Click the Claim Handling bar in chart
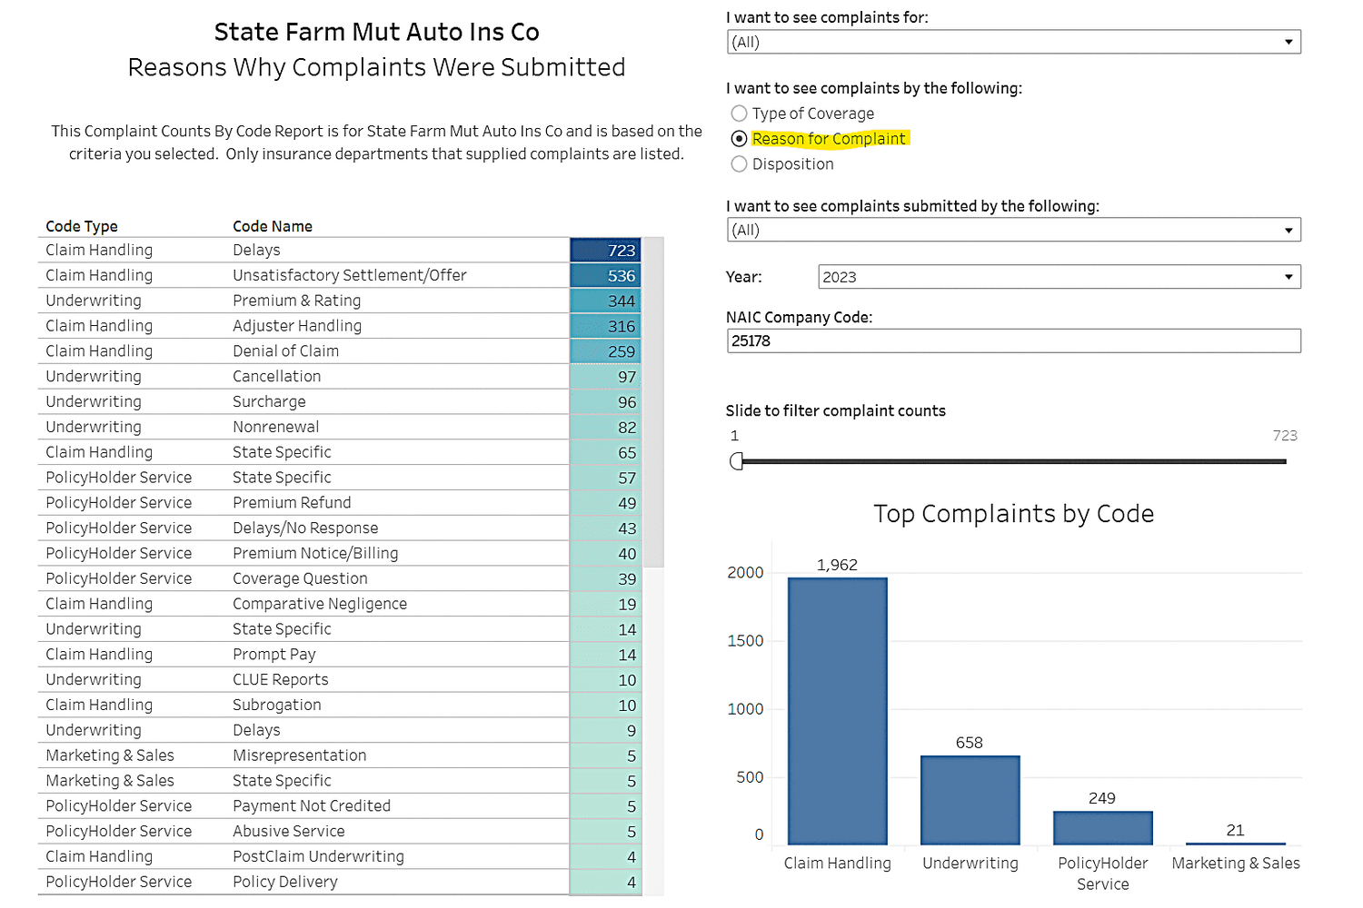The image size is (1363, 908). pyautogui.click(x=837, y=711)
